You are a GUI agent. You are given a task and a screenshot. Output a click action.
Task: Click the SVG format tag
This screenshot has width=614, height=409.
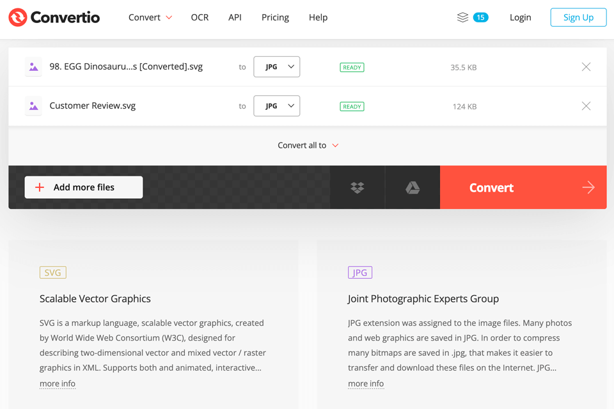[53, 272]
